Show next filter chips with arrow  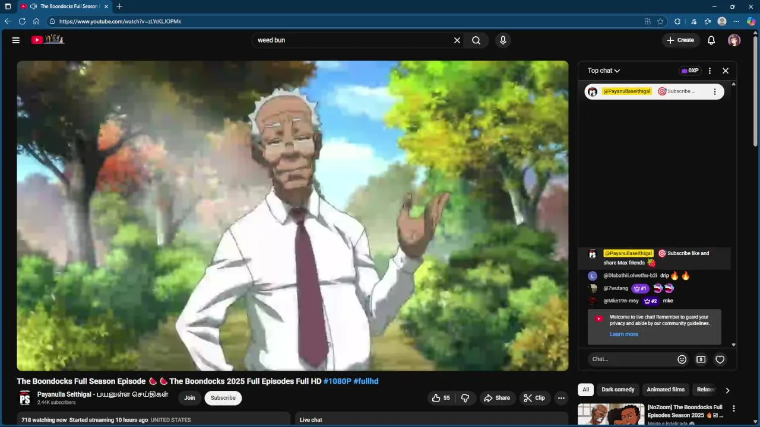[x=727, y=390]
